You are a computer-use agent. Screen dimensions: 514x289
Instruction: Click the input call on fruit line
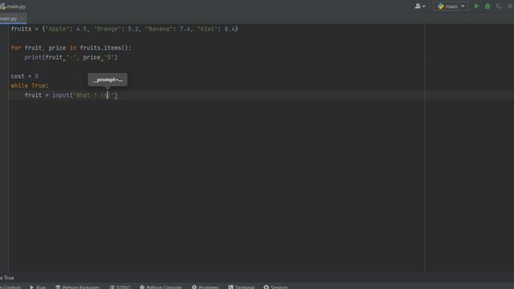point(84,96)
